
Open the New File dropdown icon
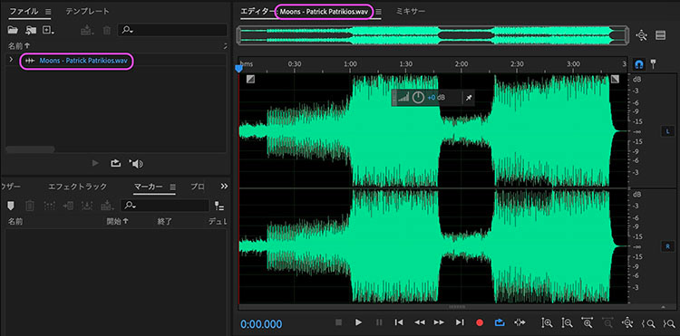48,30
